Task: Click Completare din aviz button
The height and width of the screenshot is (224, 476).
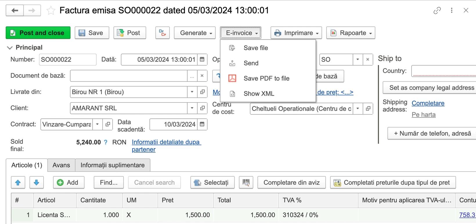Action: [x=291, y=182]
